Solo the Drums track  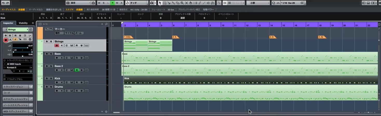point(51,87)
